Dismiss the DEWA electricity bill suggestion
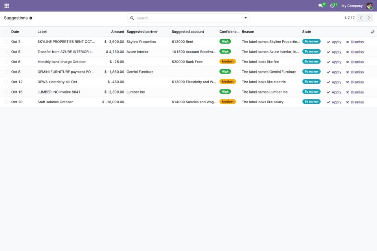 pyautogui.click(x=355, y=82)
